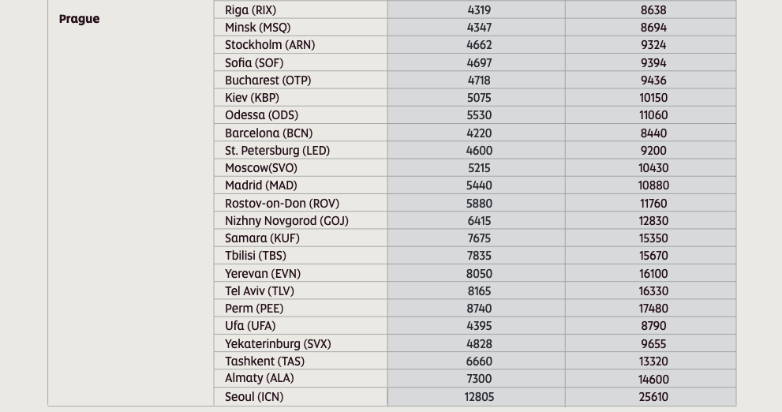Select the Riga (RIX) destination cell
The image size is (782, 412).
301,10
